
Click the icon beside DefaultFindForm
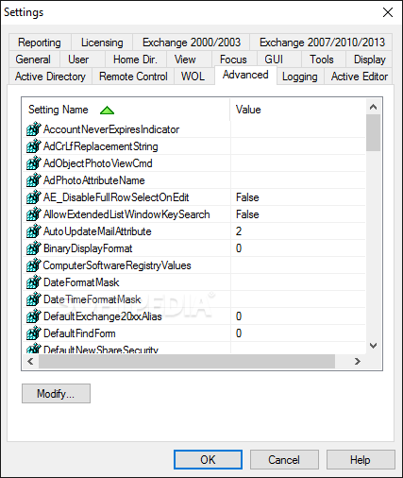coord(33,333)
